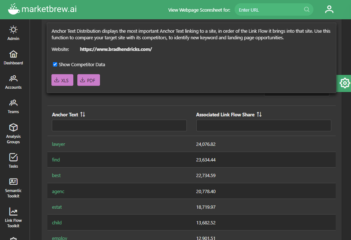Viewport: 351px width, 240px height.
Task: Open the green settings gear tab
Action: [x=344, y=83]
